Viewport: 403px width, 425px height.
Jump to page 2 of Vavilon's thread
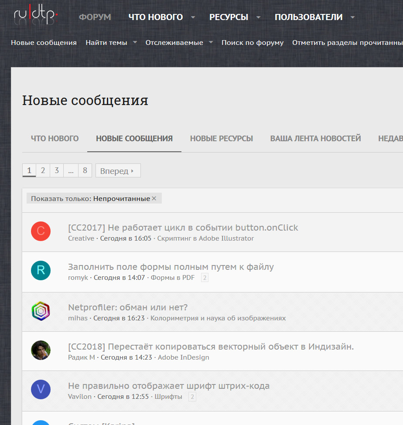click(x=192, y=397)
